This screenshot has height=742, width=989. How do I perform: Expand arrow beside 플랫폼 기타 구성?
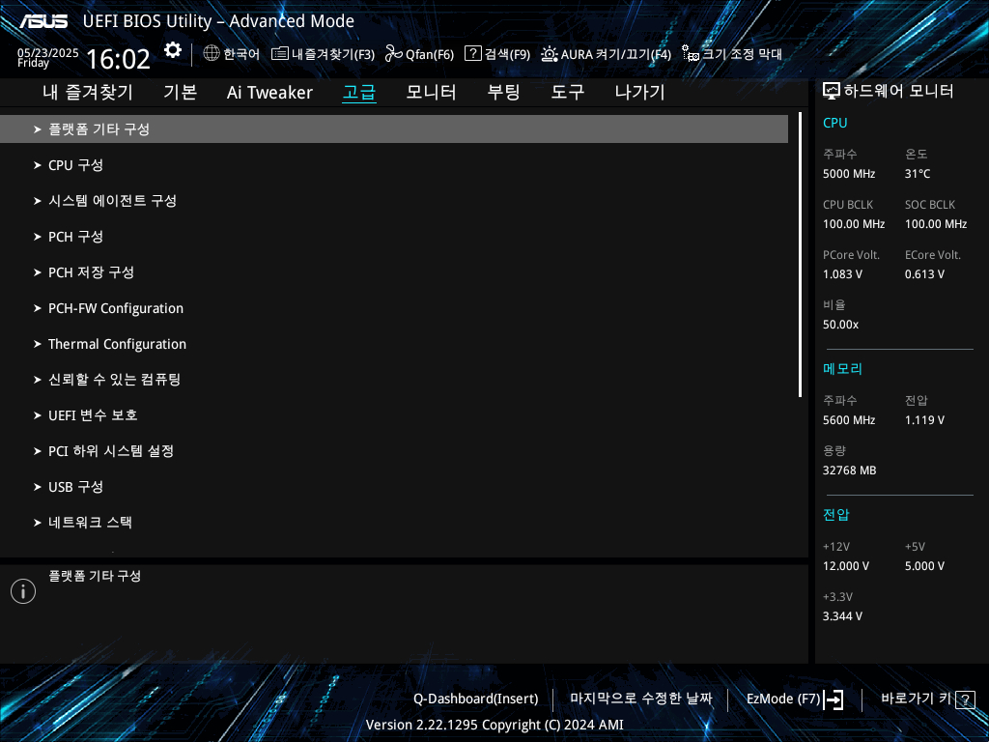pyautogui.click(x=38, y=129)
